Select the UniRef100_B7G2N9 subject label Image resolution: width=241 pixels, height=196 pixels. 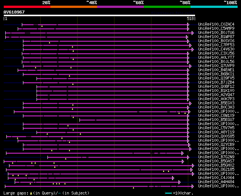(216, 157)
